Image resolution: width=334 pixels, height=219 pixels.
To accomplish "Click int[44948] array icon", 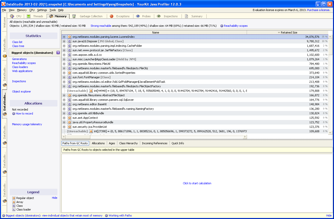I will (91, 91).
